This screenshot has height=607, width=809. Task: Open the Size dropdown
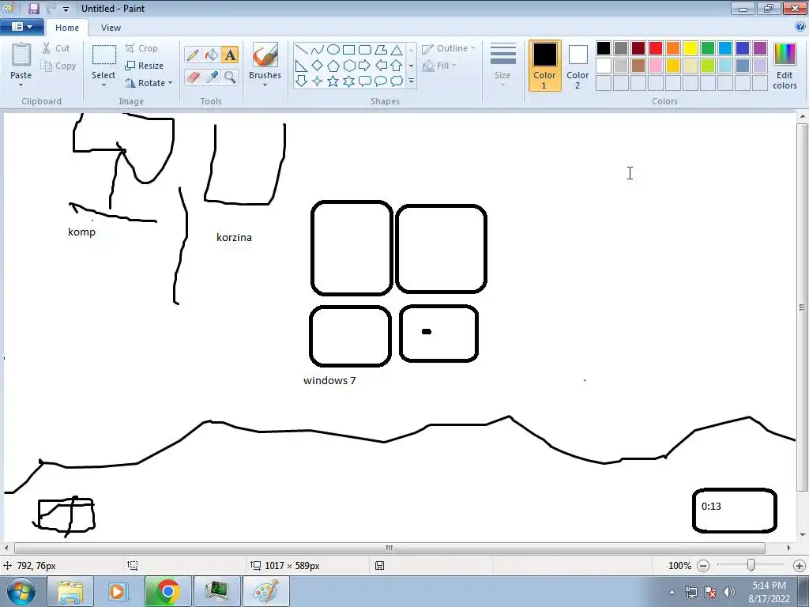point(502,65)
